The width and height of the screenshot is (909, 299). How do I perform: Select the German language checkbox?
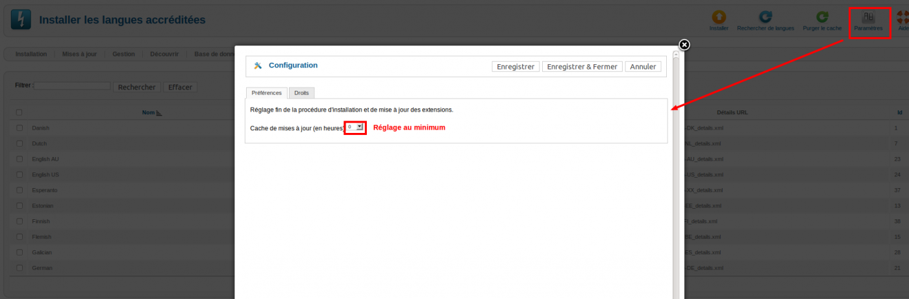pyautogui.click(x=19, y=268)
